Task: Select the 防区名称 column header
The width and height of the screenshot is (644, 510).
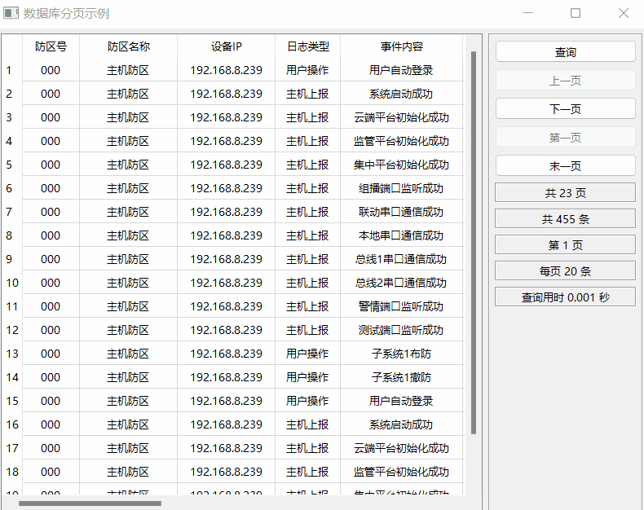Action: click(128, 46)
